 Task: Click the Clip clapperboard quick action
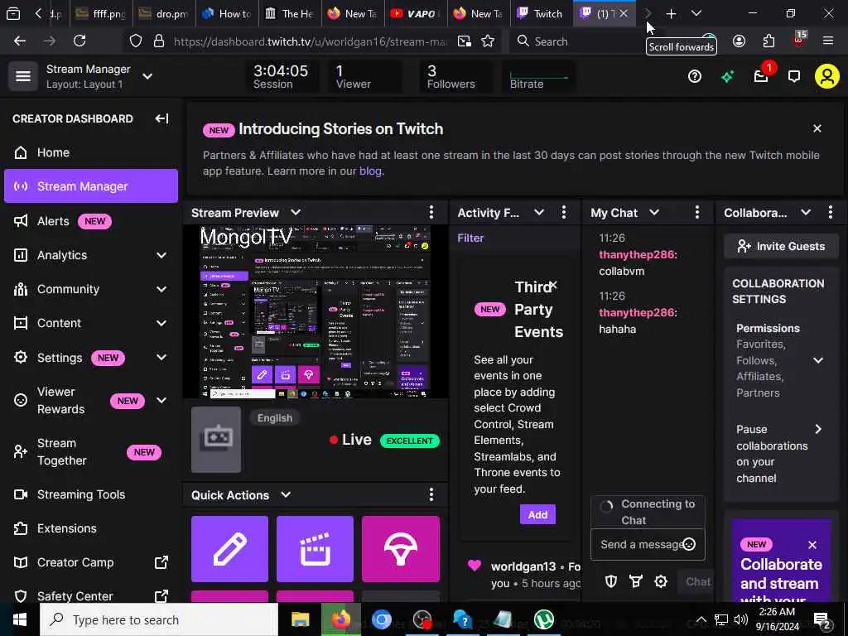pos(315,549)
